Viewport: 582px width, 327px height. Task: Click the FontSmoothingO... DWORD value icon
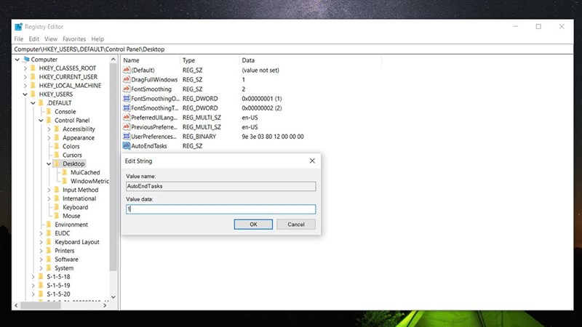click(x=126, y=98)
